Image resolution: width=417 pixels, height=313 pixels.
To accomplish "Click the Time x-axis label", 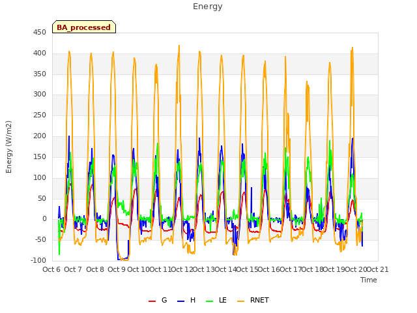I will click(x=368, y=280).
